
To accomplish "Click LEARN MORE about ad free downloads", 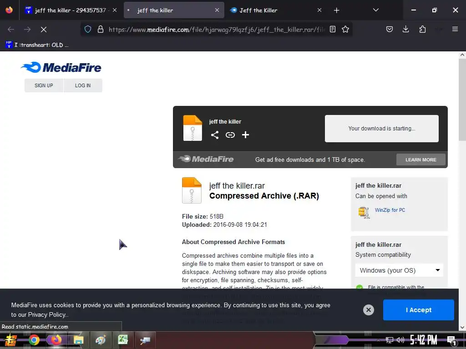I will (421, 160).
